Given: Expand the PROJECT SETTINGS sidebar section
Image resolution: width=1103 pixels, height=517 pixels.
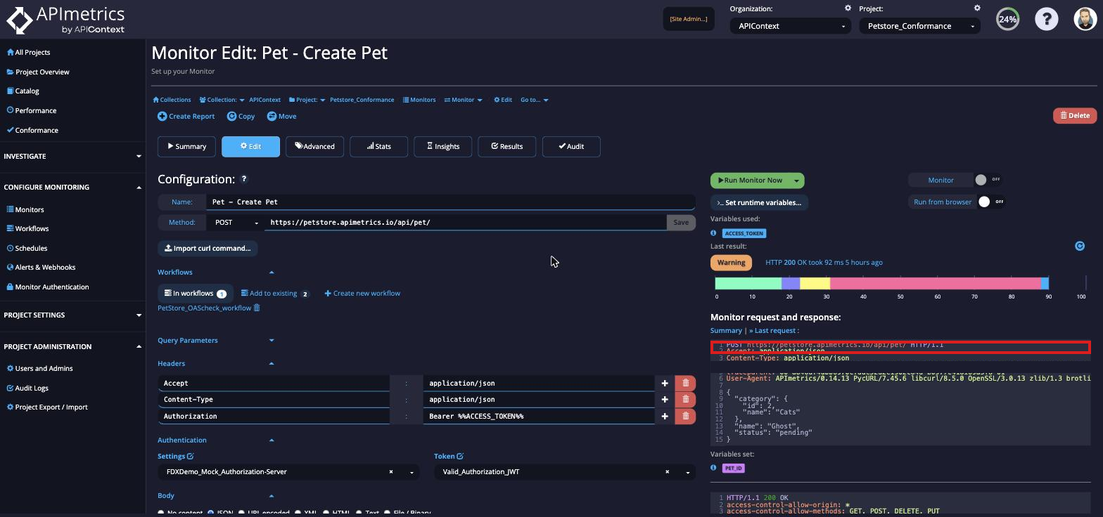Looking at the screenshot, I should click(139, 315).
